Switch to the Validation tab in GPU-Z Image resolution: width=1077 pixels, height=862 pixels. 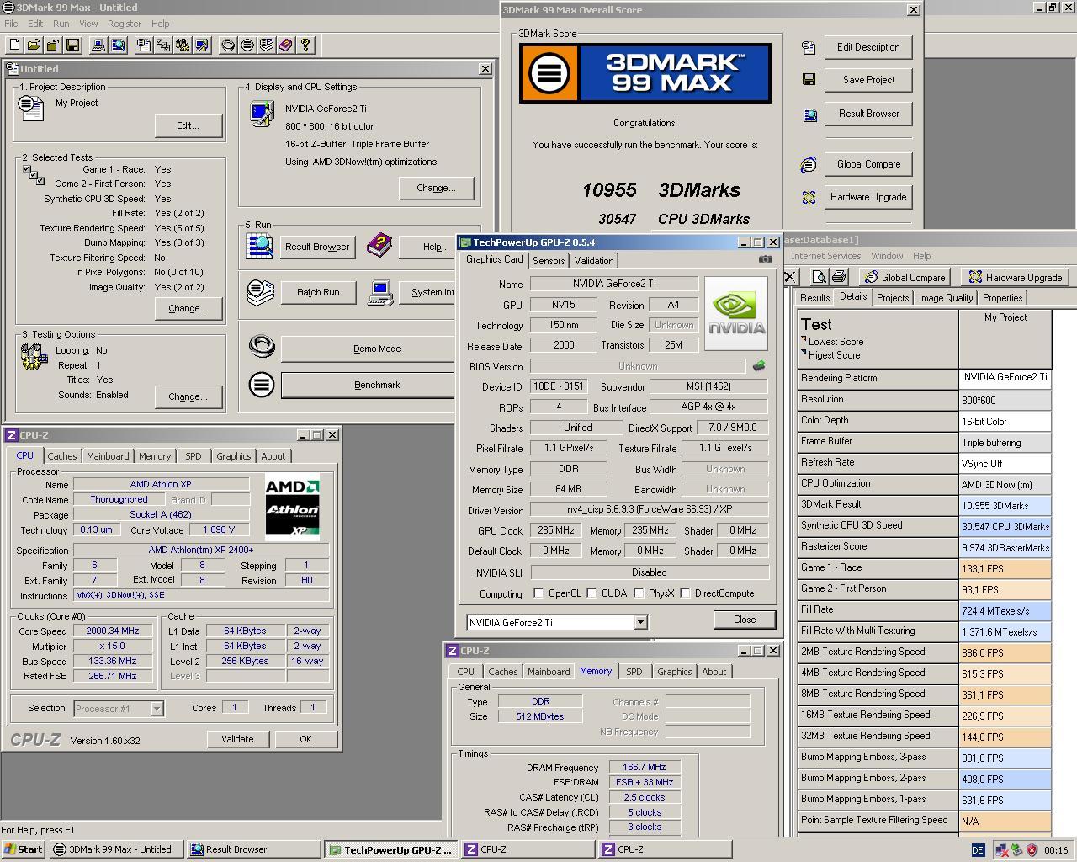(x=594, y=261)
